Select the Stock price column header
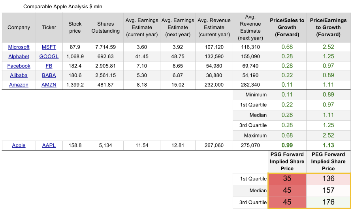The height and width of the screenshot is (212, 352). (75, 28)
